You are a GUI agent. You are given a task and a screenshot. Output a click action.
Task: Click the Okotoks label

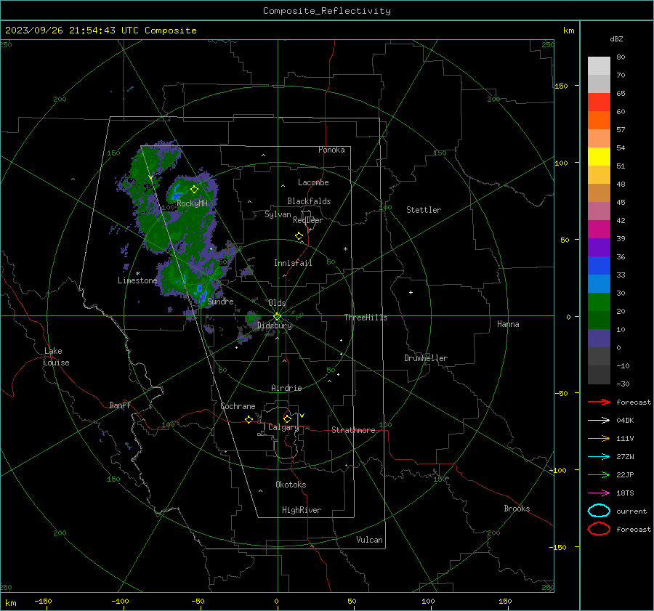[291, 485]
